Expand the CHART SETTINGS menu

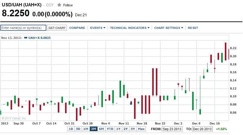point(169,28)
